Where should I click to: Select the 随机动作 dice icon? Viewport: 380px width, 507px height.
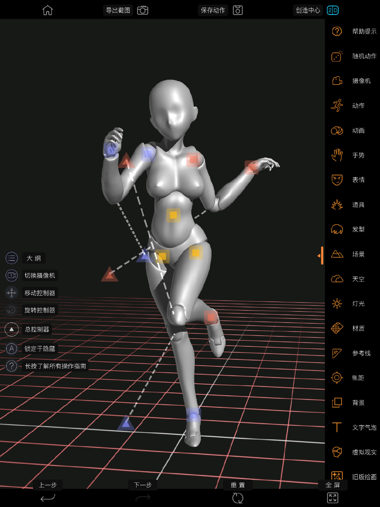(x=337, y=56)
